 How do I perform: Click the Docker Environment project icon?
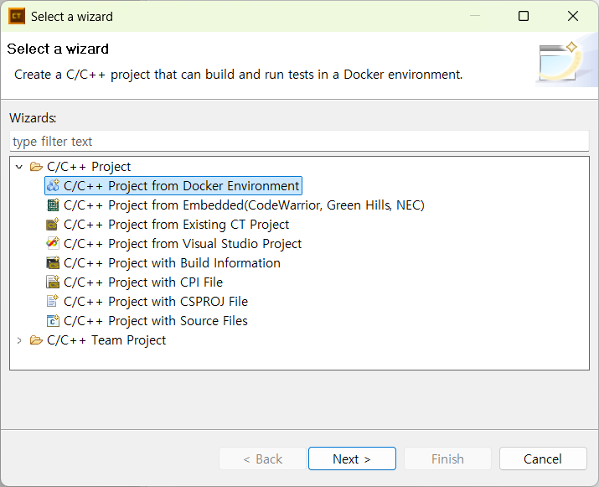coord(53,186)
